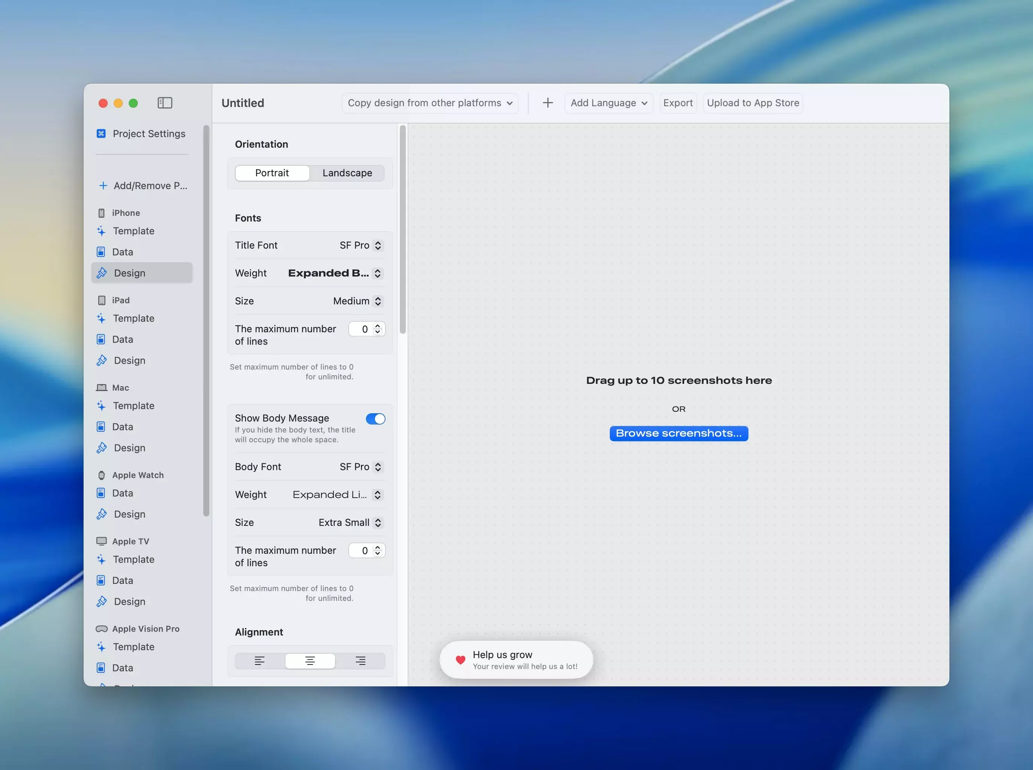
Task: Select the left text alignment icon
Action: pyautogui.click(x=259, y=661)
